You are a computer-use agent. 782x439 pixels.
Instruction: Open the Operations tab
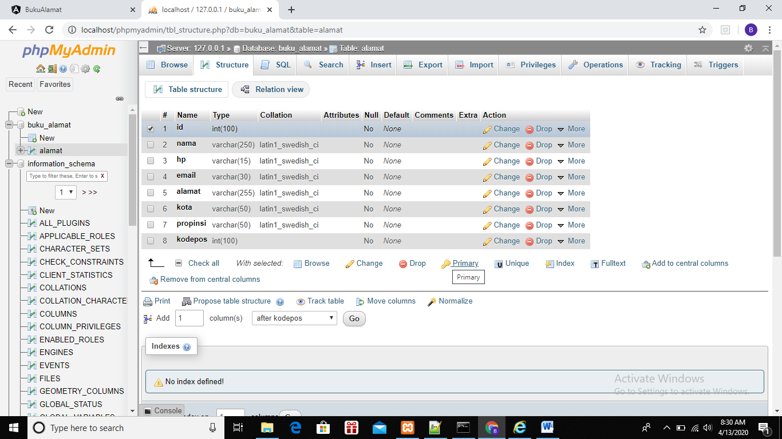pyautogui.click(x=595, y=65)
